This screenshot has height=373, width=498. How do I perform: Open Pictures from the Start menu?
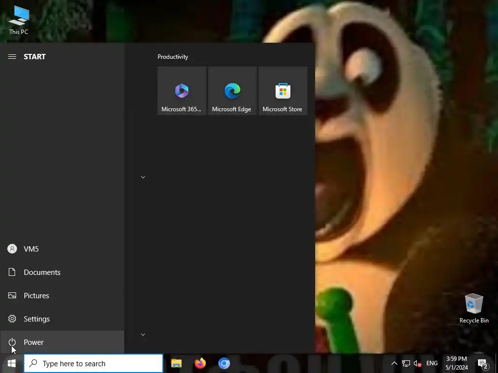(x=62, y=296)
